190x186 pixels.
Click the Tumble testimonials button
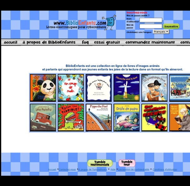click(x=100, y=163)
